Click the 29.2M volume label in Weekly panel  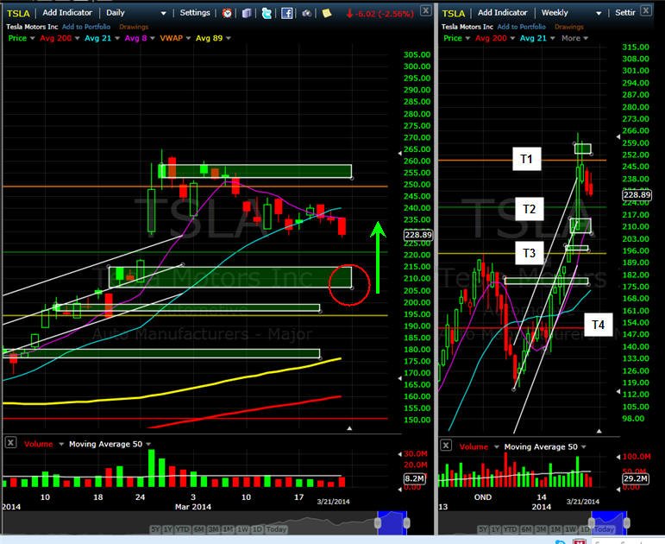pyautogui.click(x=636, y=478)
